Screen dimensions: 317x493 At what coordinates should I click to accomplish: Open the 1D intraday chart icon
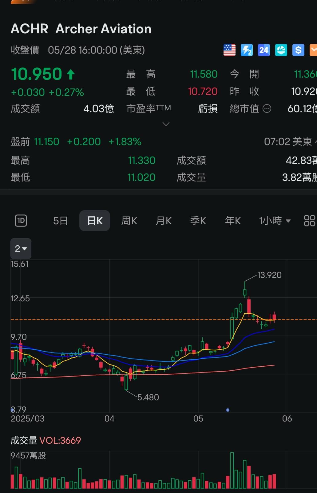point(21,221)
